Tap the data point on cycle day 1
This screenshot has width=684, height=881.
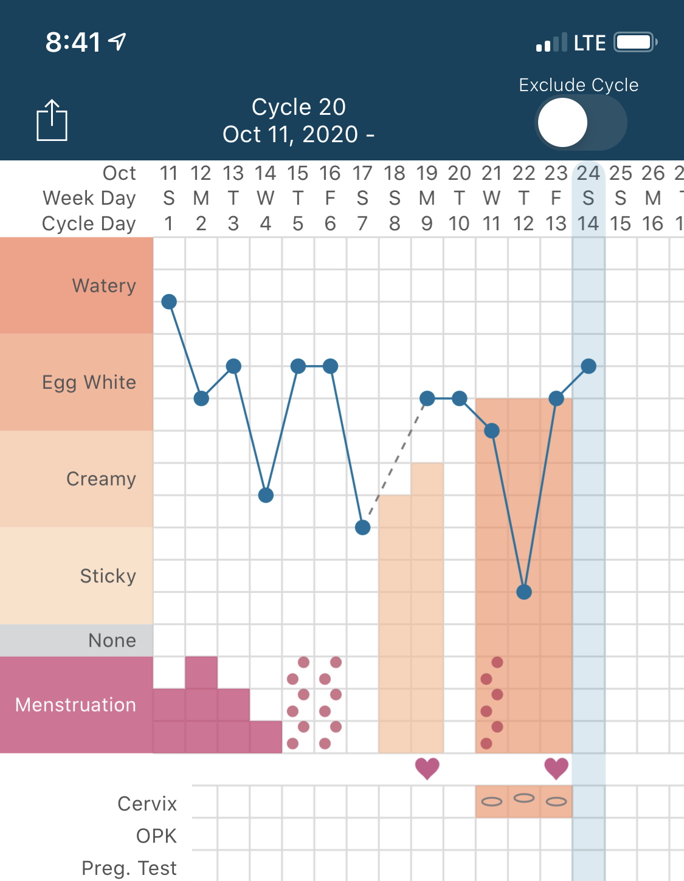[169, 301]
